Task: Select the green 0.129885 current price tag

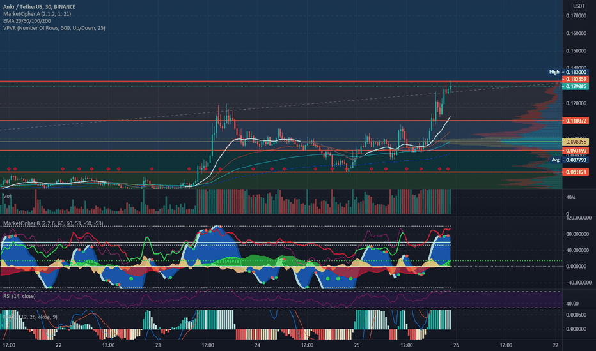Action: 576,87
